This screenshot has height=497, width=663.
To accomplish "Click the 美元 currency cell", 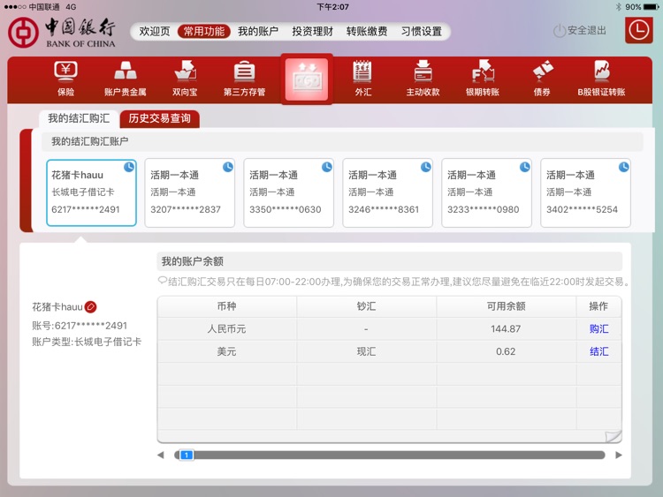I will click(226, 351).
